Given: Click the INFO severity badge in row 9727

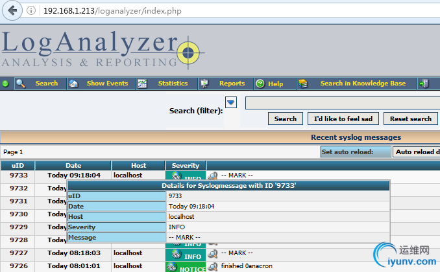Looking at the screenshot, I should pos(186,255).
